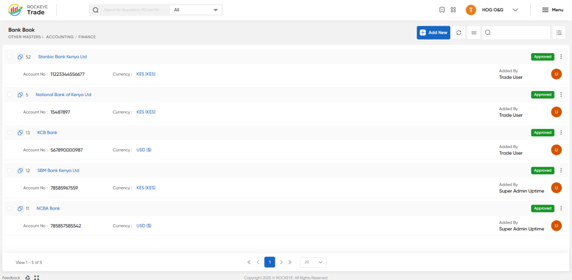This screenshot has width=572, height=280.
Task: Open SBM Bank Kenya Ltd link
Action: click(x=58, y=170)
